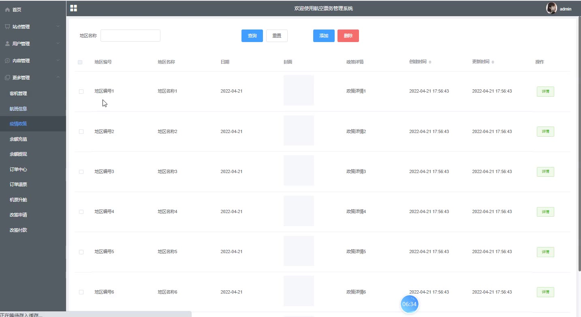Click the admin avatar picture
The width and height of the screenshot is (581, 317).
(x=551, y=8)
